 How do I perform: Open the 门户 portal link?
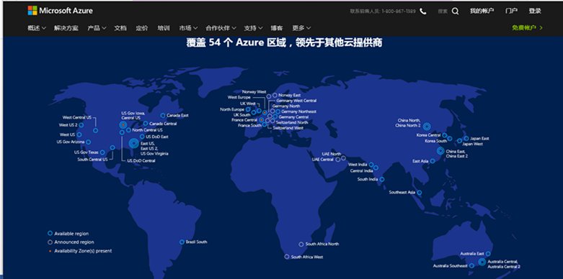[511, 11]
